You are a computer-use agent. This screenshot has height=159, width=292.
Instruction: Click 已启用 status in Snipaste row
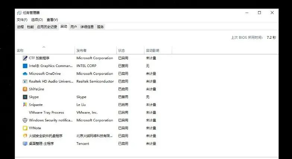(x=123, y=105)
